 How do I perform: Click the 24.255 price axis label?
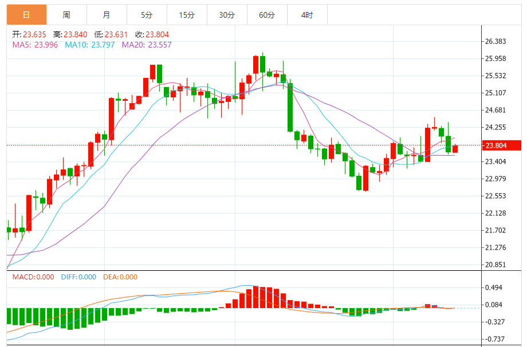pos(495,127)
